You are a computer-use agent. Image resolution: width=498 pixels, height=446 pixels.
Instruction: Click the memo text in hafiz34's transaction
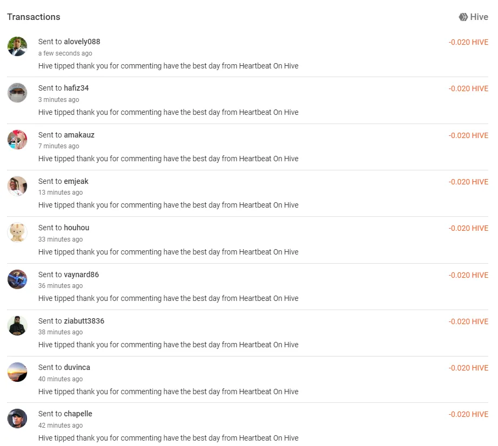coord(169,112)
